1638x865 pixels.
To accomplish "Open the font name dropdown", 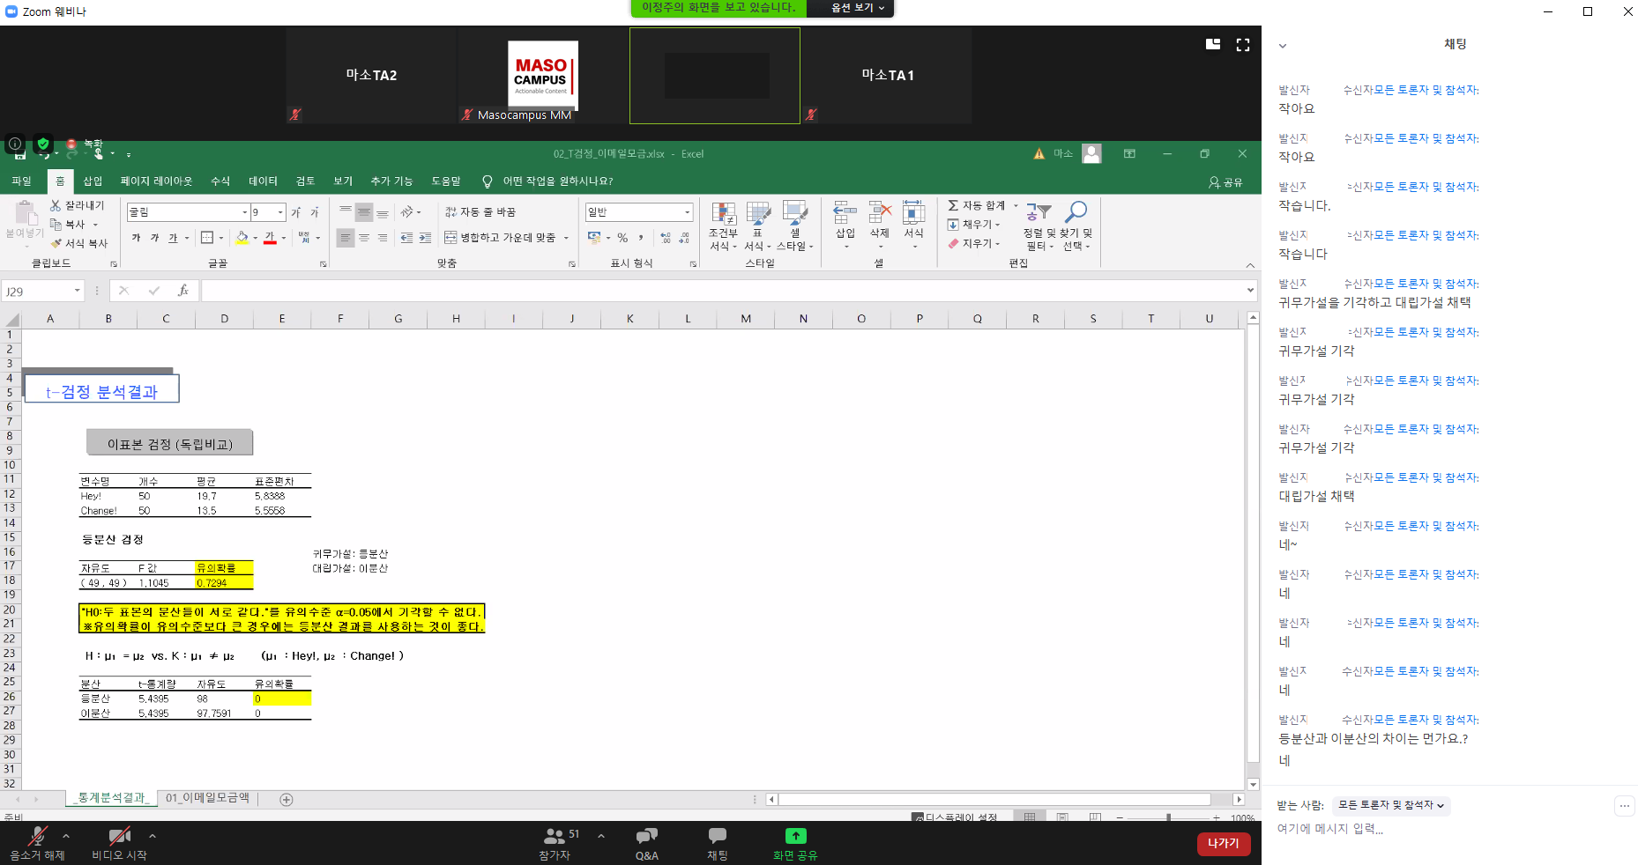I will pyautogui.click(x=244, y=212).
